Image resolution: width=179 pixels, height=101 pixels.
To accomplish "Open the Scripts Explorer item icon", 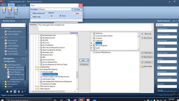I will pos(8,72).
